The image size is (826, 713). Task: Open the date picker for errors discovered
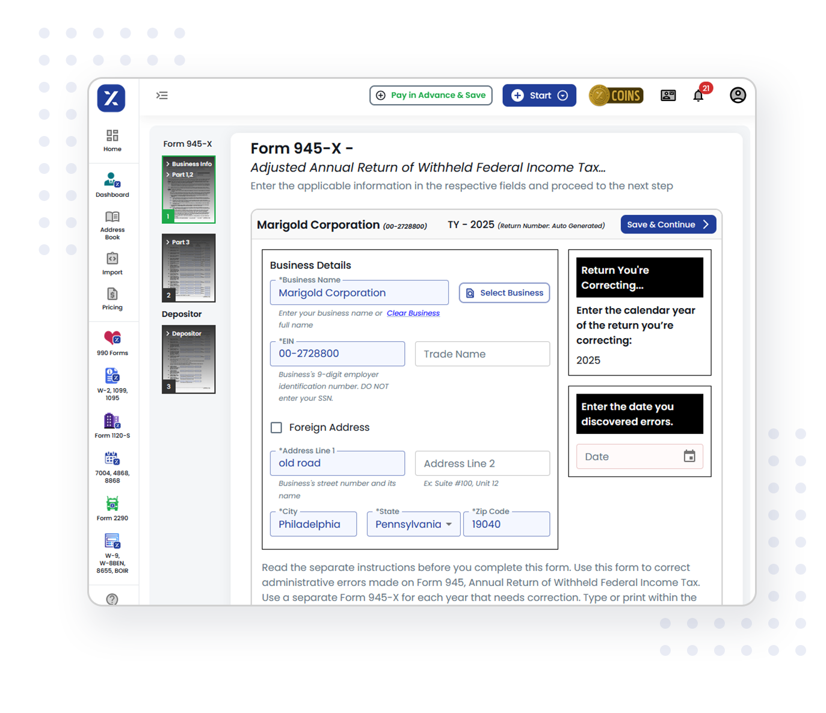(x=689, y=456)
